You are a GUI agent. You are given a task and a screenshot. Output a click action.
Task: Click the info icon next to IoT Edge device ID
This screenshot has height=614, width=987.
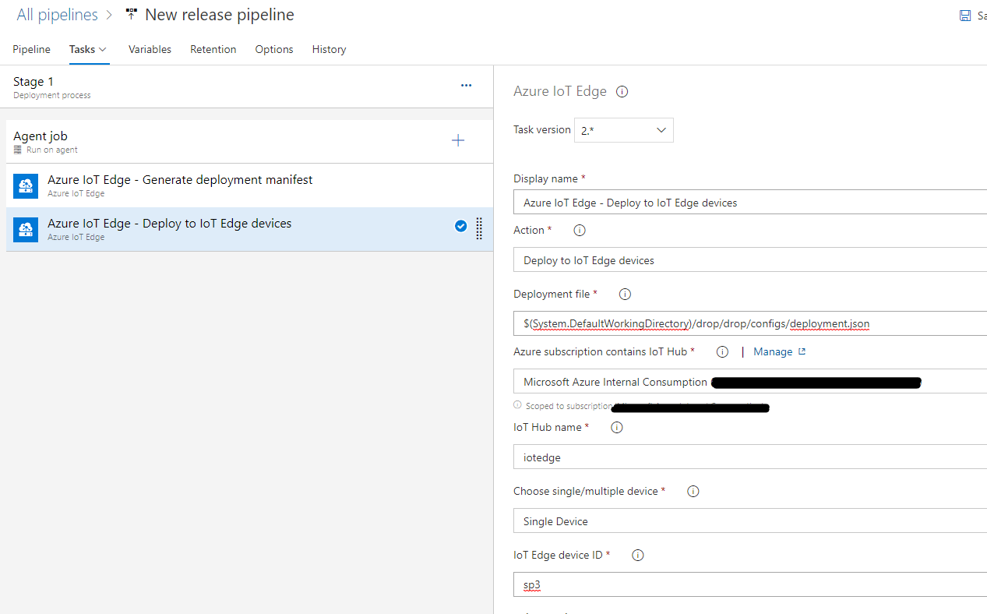click(x=637, y=555)
